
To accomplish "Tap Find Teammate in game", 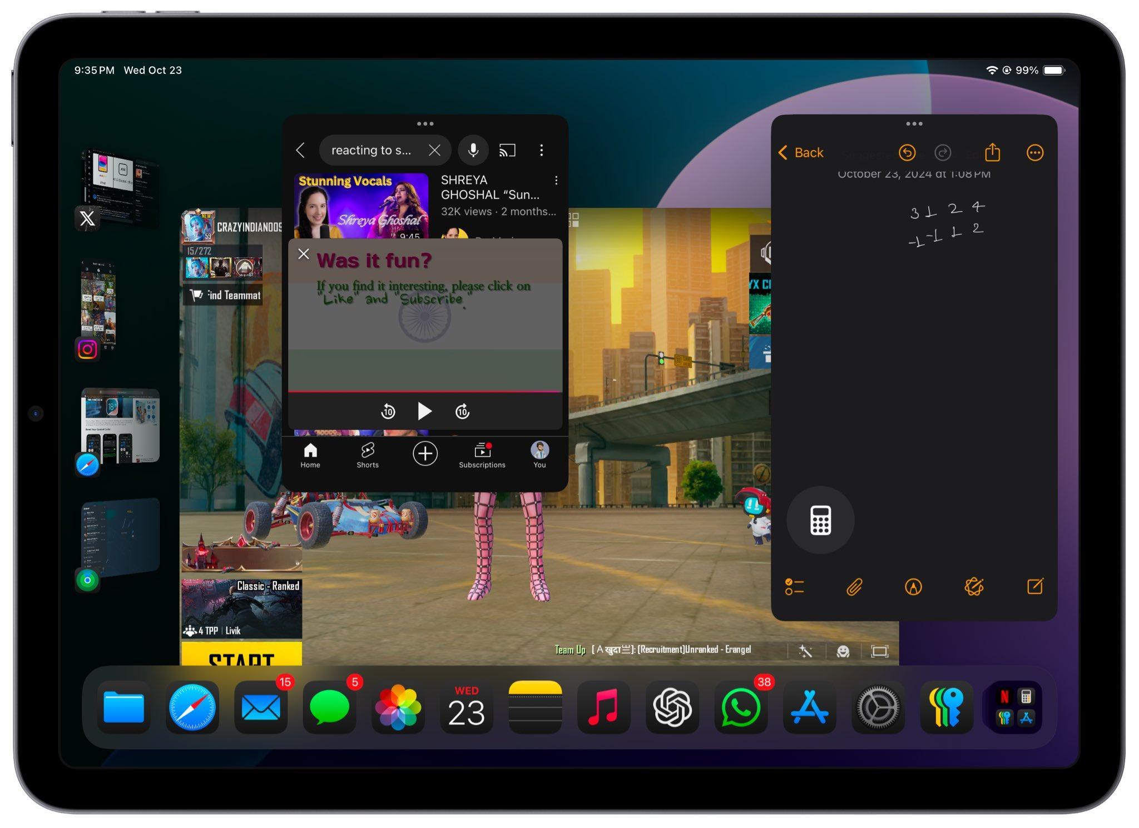I will tap(224, 295).
